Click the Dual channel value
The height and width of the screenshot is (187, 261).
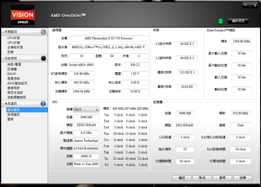pyautogui.click(x=241, y=125)
